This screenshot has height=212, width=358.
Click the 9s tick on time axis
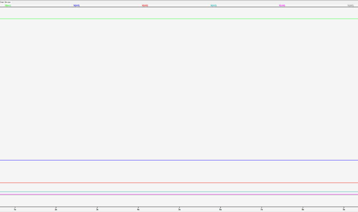click(x=344, y=209)
